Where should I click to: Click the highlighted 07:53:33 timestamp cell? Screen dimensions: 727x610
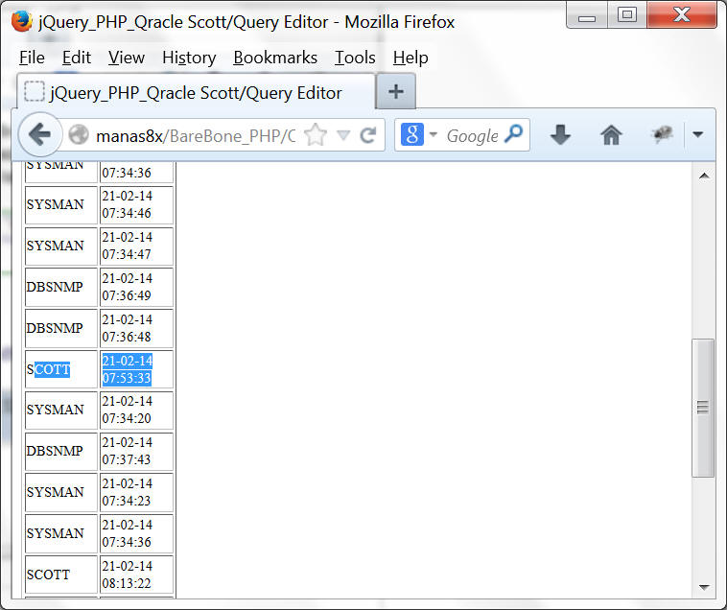[137, 369]
